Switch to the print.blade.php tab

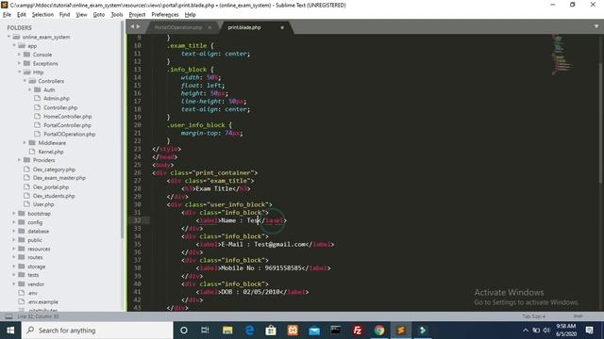pyautogui.click(x=244, y=27)
